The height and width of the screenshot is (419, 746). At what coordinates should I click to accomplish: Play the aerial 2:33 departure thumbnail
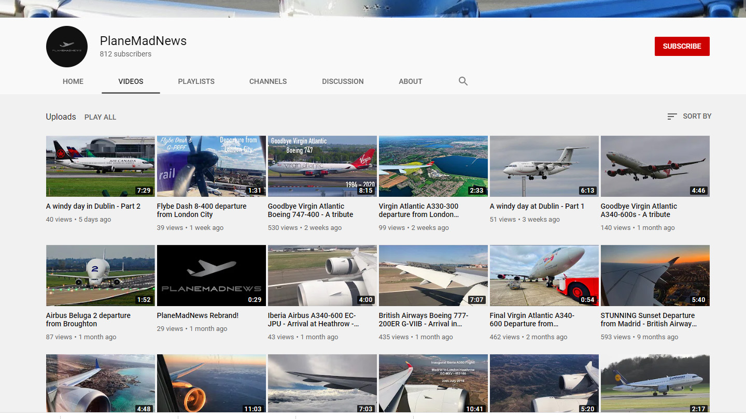(x=433, y=166)
